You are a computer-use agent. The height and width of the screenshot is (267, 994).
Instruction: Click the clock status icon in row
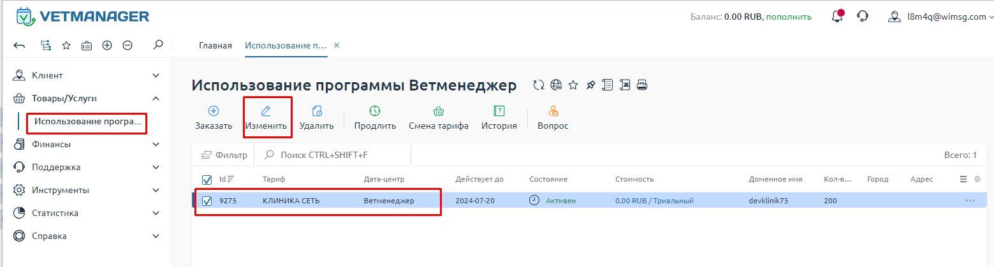tap(534, 201)
